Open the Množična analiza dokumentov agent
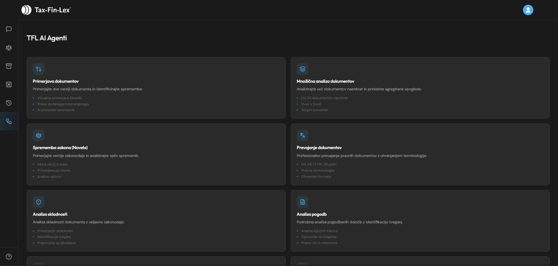This screenshot has width=558, height=266. click(x=325, y=81)
